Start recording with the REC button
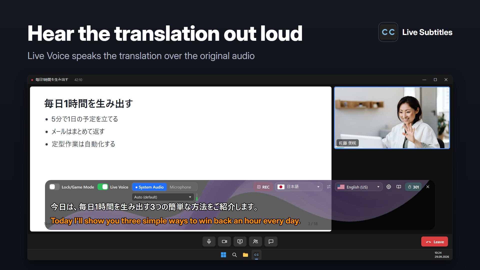 point(263,187)
